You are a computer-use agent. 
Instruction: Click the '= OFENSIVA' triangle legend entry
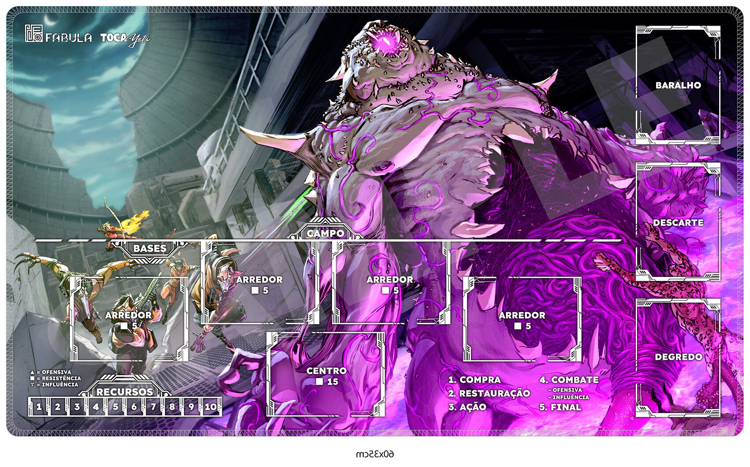51,372
